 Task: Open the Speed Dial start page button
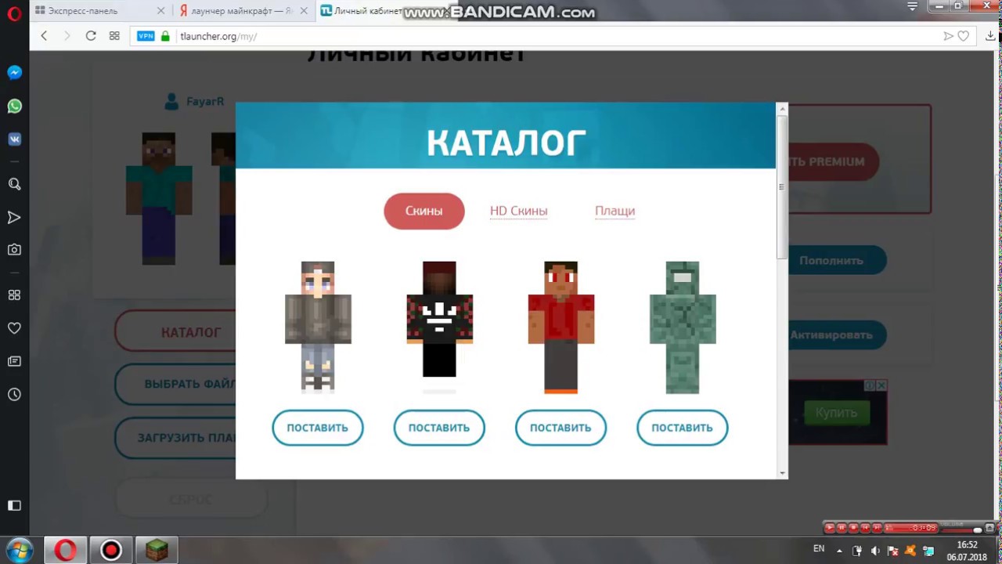(x=114, y=36)
